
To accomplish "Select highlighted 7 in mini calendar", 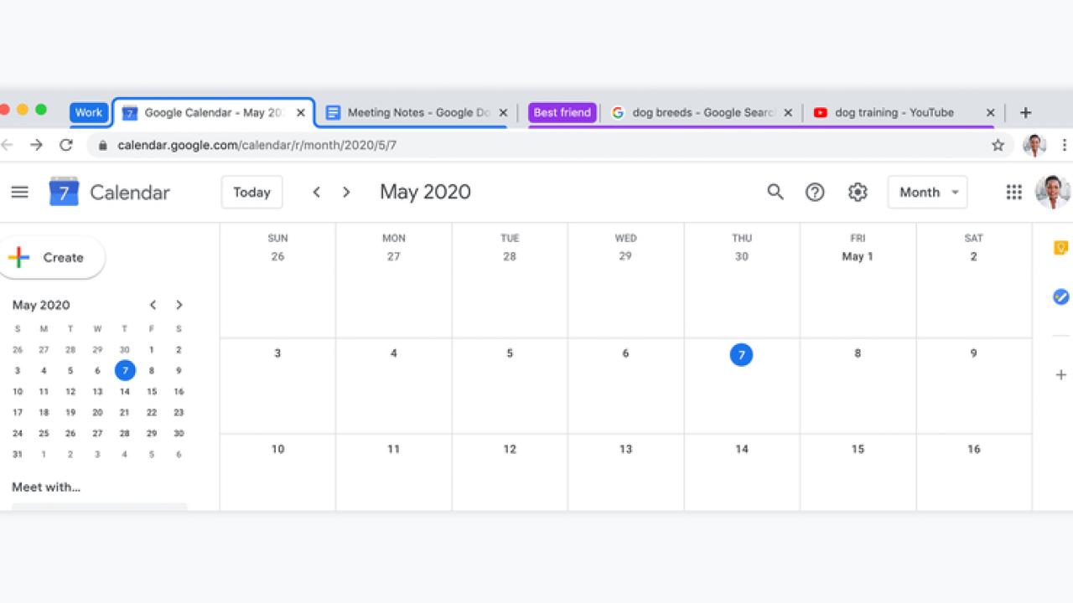I will [125, 370].
